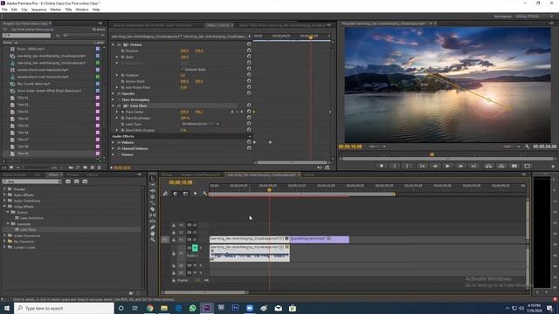Click the Lift button in Program monitor
Viewport: 559px width, 314px height.
click(x=488, y=166)
